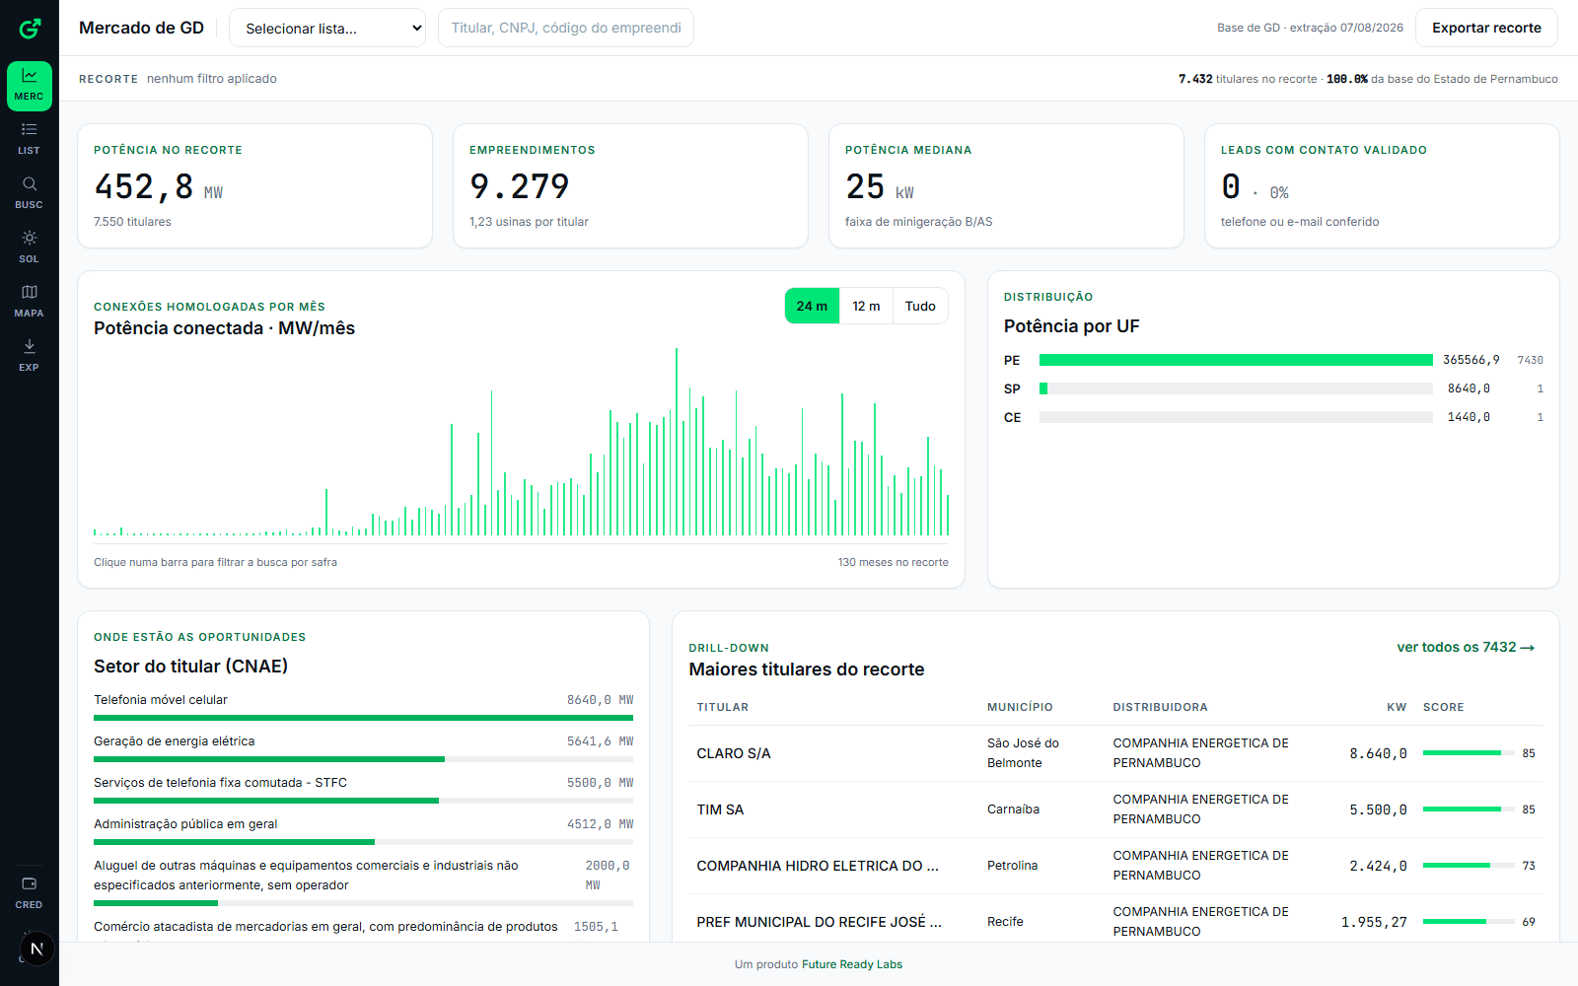
Task: Open the MERC market chart sidebar icon
Action: click(x=30, y=86)
